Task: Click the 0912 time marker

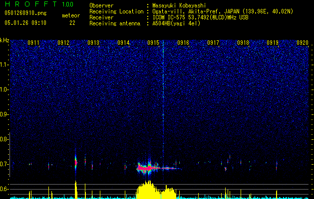Action: [x=63, y=43]
